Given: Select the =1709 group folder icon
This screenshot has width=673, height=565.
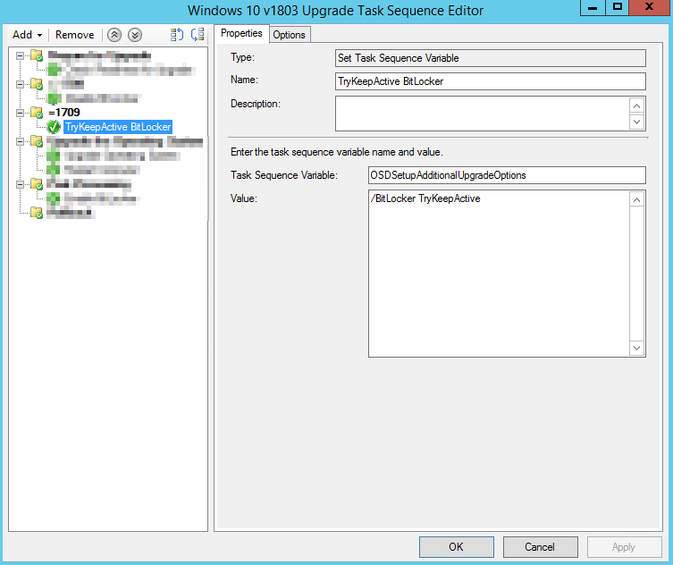Looking at the screenshot, I should 37,113.
